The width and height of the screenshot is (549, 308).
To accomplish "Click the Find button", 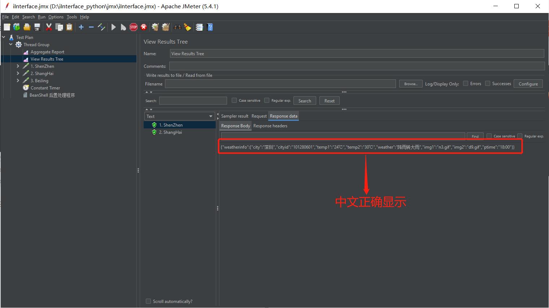I will click(x=475, y=136).
